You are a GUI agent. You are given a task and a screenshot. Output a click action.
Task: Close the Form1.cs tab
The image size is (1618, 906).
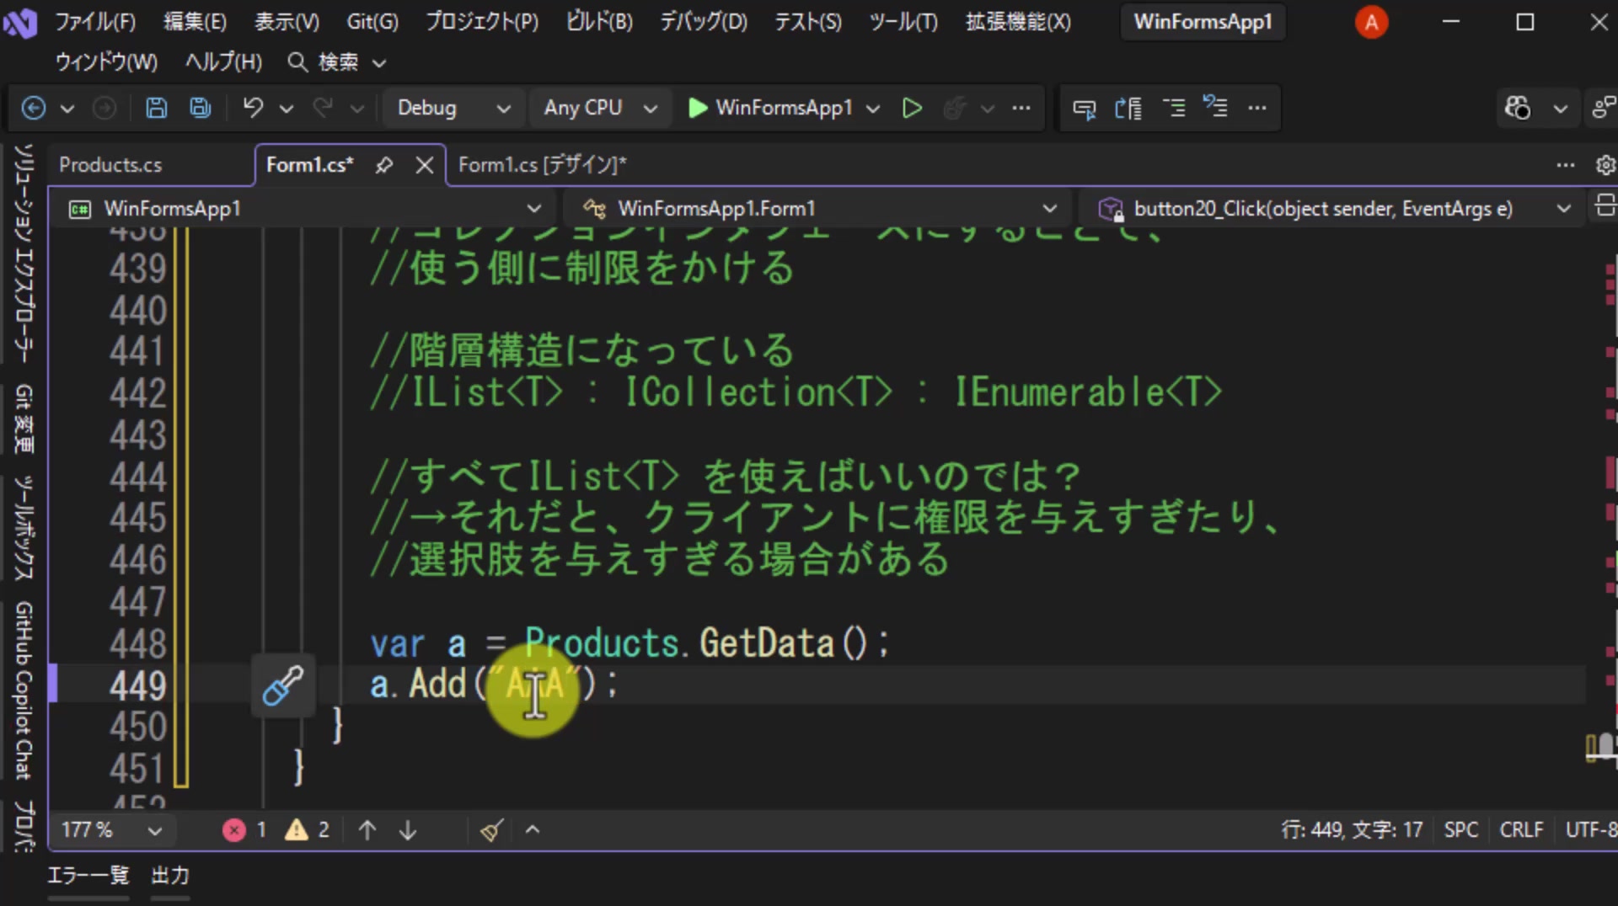(425, 165)
